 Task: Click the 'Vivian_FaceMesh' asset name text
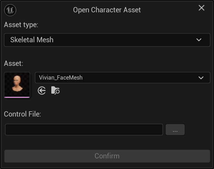61,78
